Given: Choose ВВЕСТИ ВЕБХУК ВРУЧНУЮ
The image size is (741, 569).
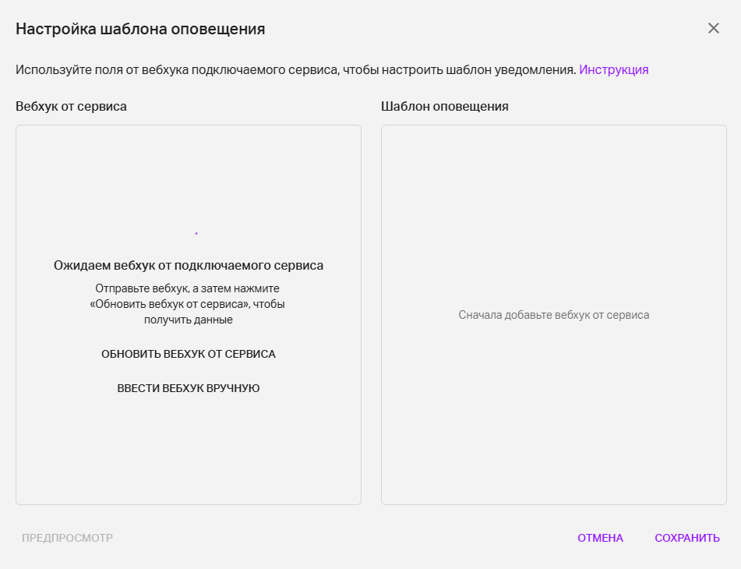Looking at the screenshot, I should tap(189, 388).
